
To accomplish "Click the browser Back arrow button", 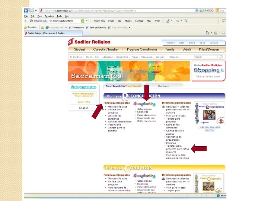I will coord(26,10).
